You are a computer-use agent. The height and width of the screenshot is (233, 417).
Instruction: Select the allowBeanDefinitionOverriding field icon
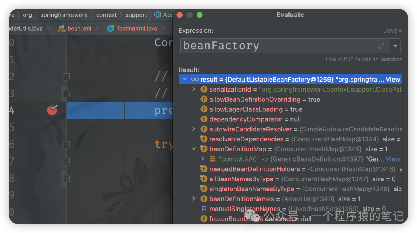204,99
